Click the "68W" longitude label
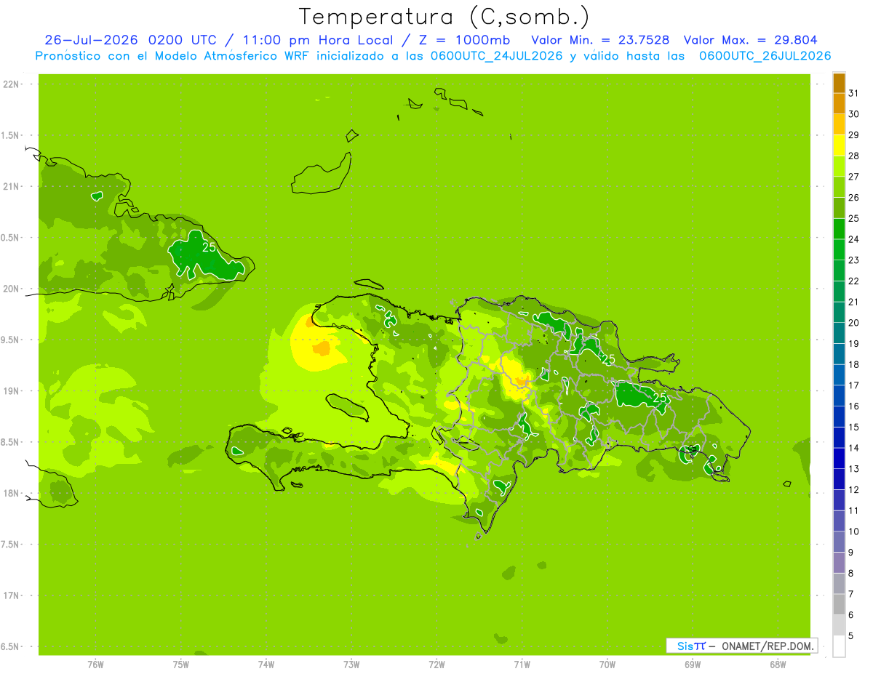This screenshot has height=674, width=873. (x=778, y=664)
